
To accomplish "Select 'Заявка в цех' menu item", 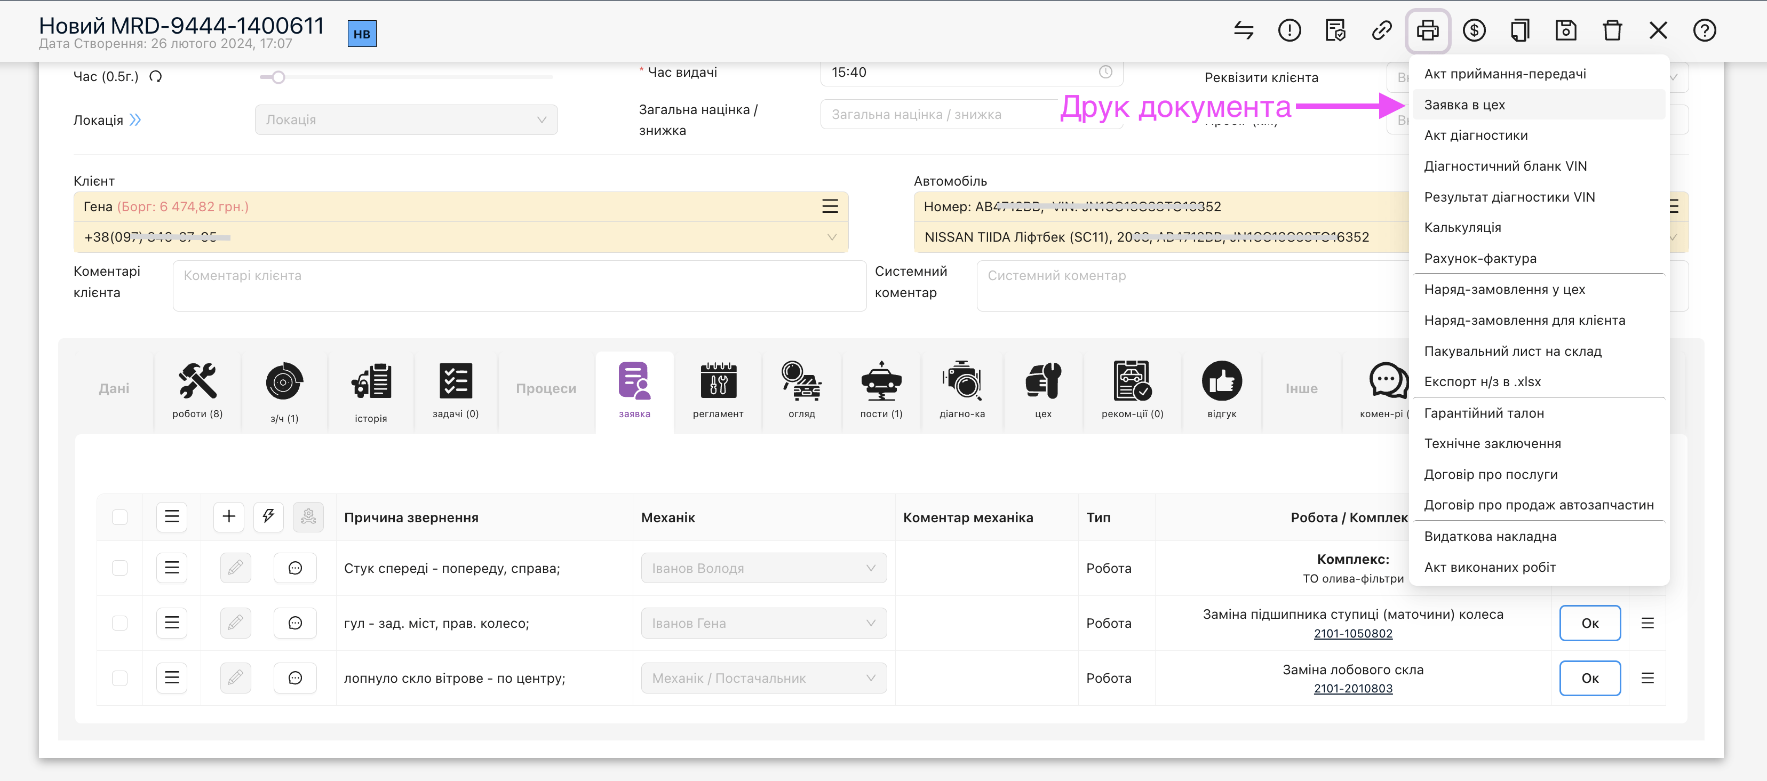I will pos(1464,105).
